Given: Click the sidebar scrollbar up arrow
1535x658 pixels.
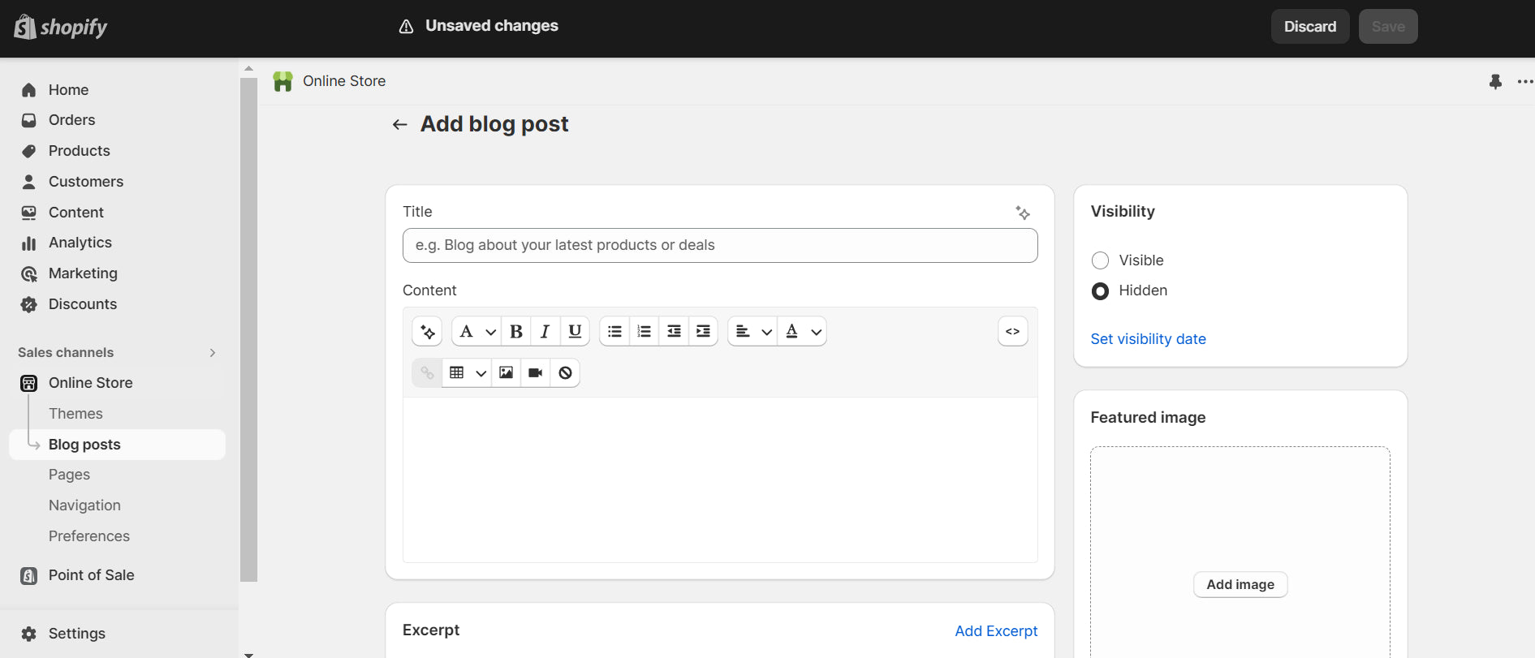Looking at the screenshot, I should pyautogui.click(x=248, y=69).
